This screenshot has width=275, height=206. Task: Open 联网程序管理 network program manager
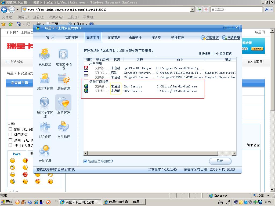pos(45,107)
